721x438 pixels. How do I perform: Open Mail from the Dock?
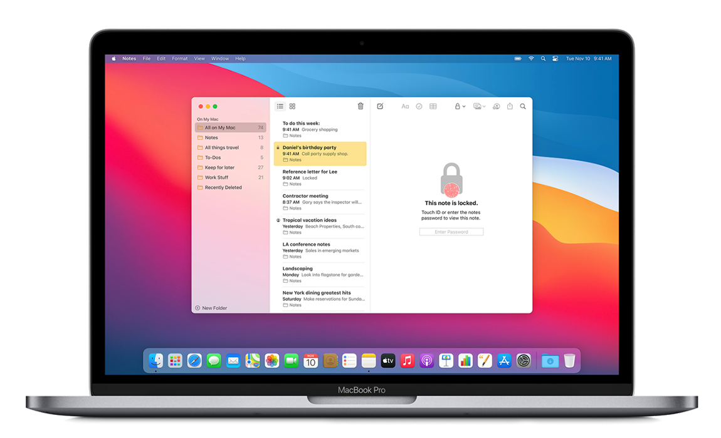233,361
